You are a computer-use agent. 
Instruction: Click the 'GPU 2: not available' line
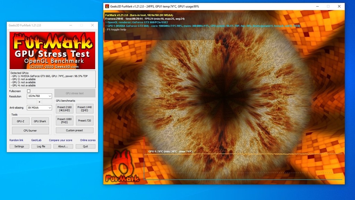23,79
